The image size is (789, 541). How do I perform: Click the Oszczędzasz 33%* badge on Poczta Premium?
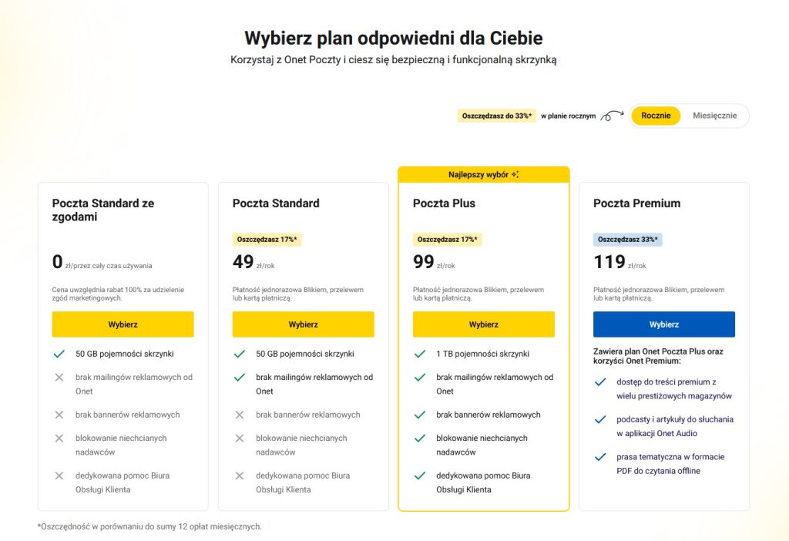coord(627,240)
